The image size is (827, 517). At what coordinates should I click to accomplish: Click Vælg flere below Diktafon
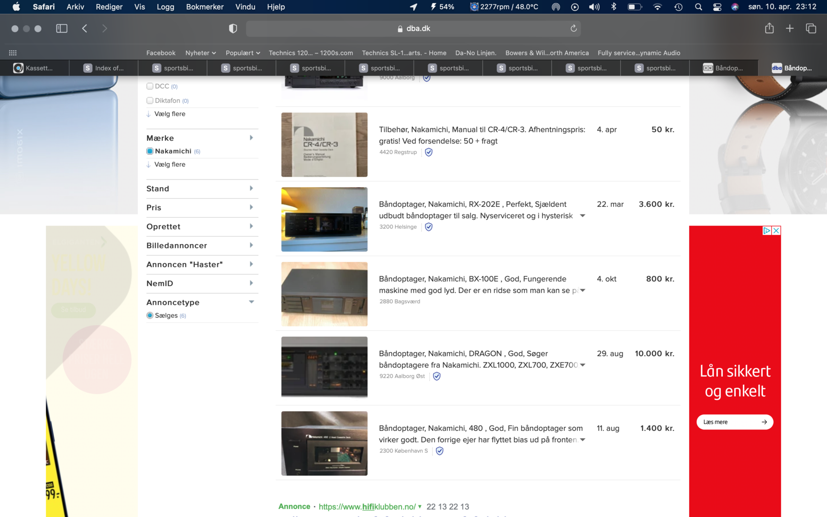click(169, 114)
